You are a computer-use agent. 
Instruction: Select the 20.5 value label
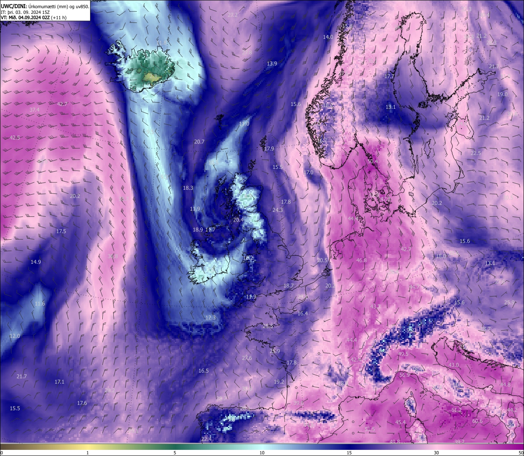pos(322,260)
